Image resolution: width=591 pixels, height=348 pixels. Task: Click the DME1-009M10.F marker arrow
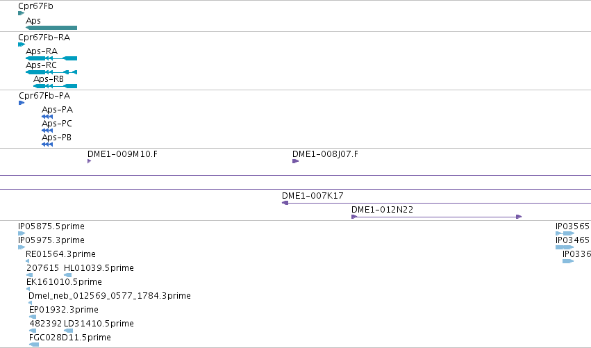click(x=90, y=161)
